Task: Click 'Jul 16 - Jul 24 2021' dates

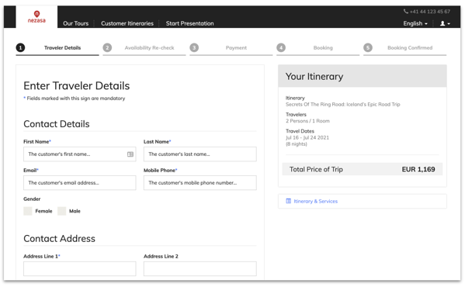Action: point(307,138)
